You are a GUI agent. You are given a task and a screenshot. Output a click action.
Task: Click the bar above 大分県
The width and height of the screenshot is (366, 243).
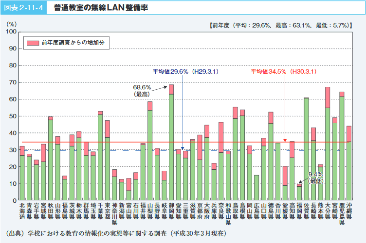328,144
